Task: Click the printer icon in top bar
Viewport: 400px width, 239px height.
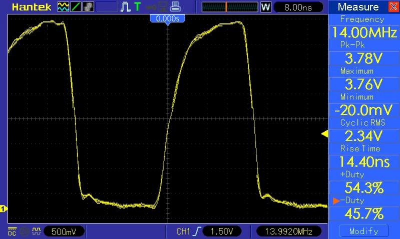Action: (175, 7)
